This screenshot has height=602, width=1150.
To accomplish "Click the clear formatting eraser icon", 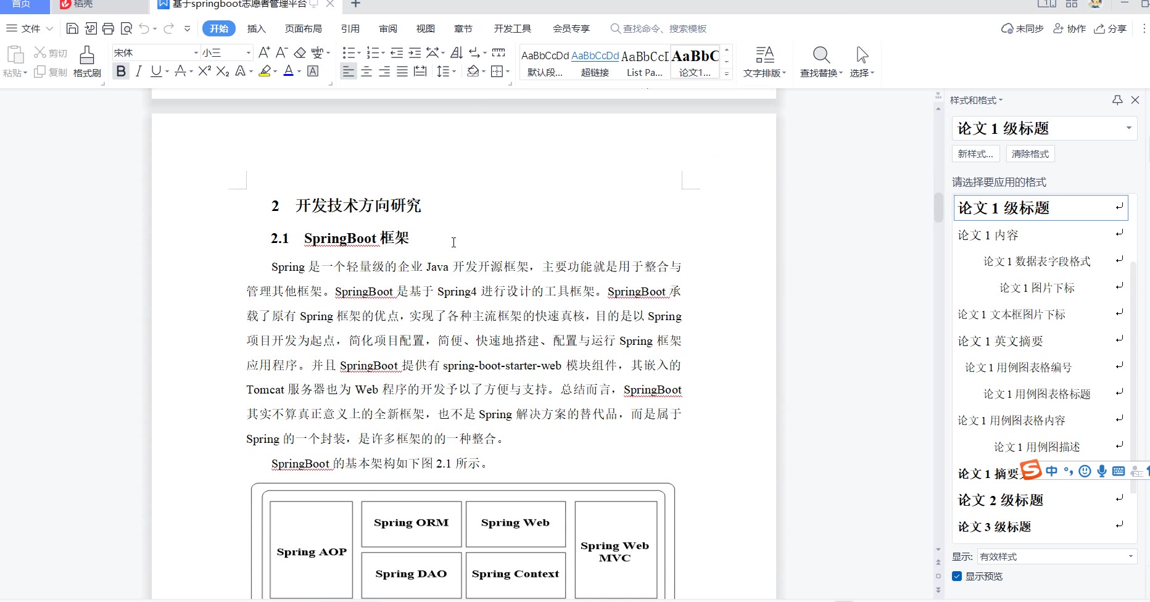I will [x=300, y=52].
